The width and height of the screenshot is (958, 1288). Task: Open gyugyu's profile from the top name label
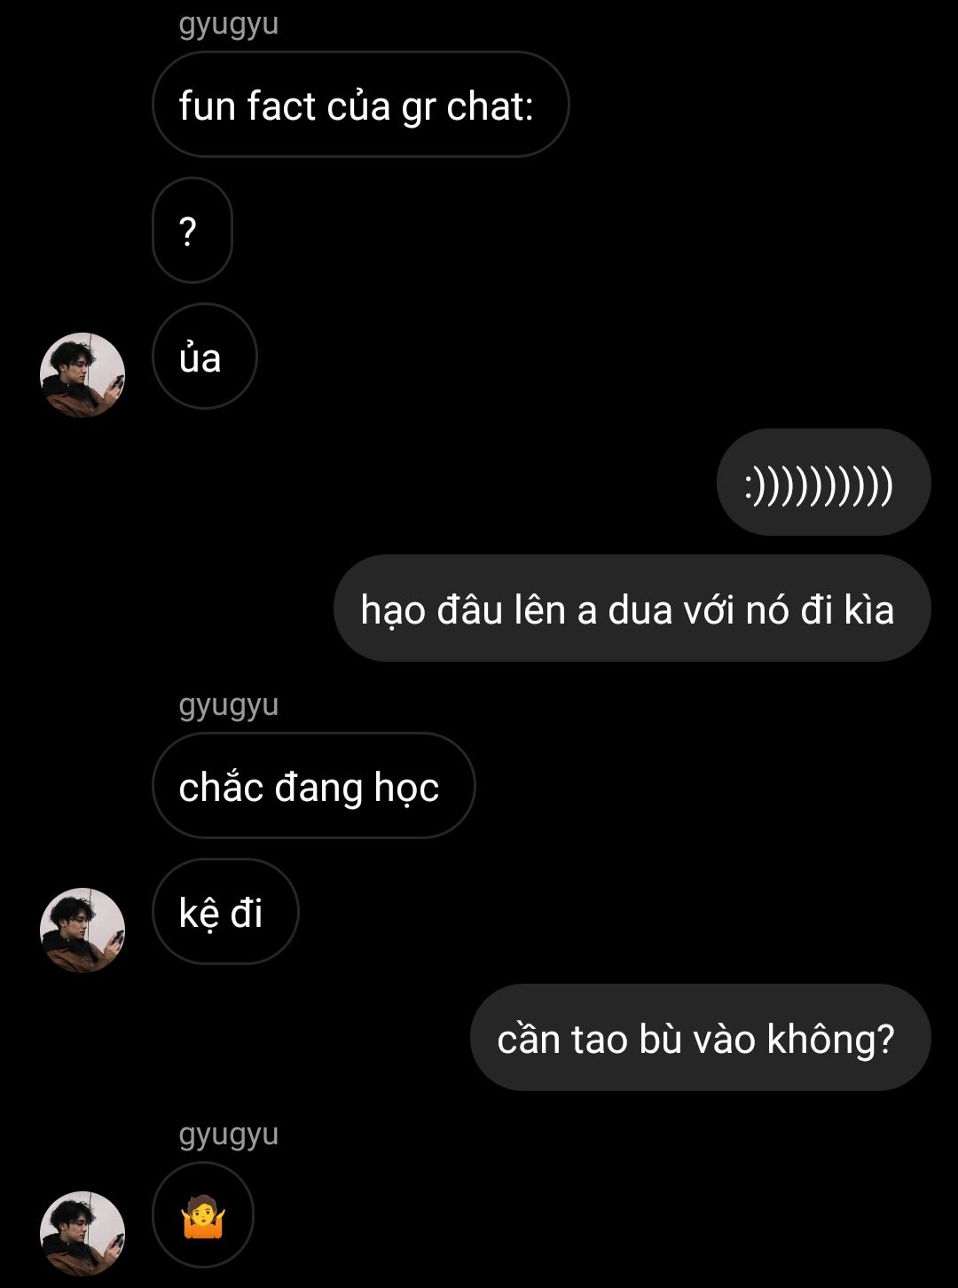(229, 24)
